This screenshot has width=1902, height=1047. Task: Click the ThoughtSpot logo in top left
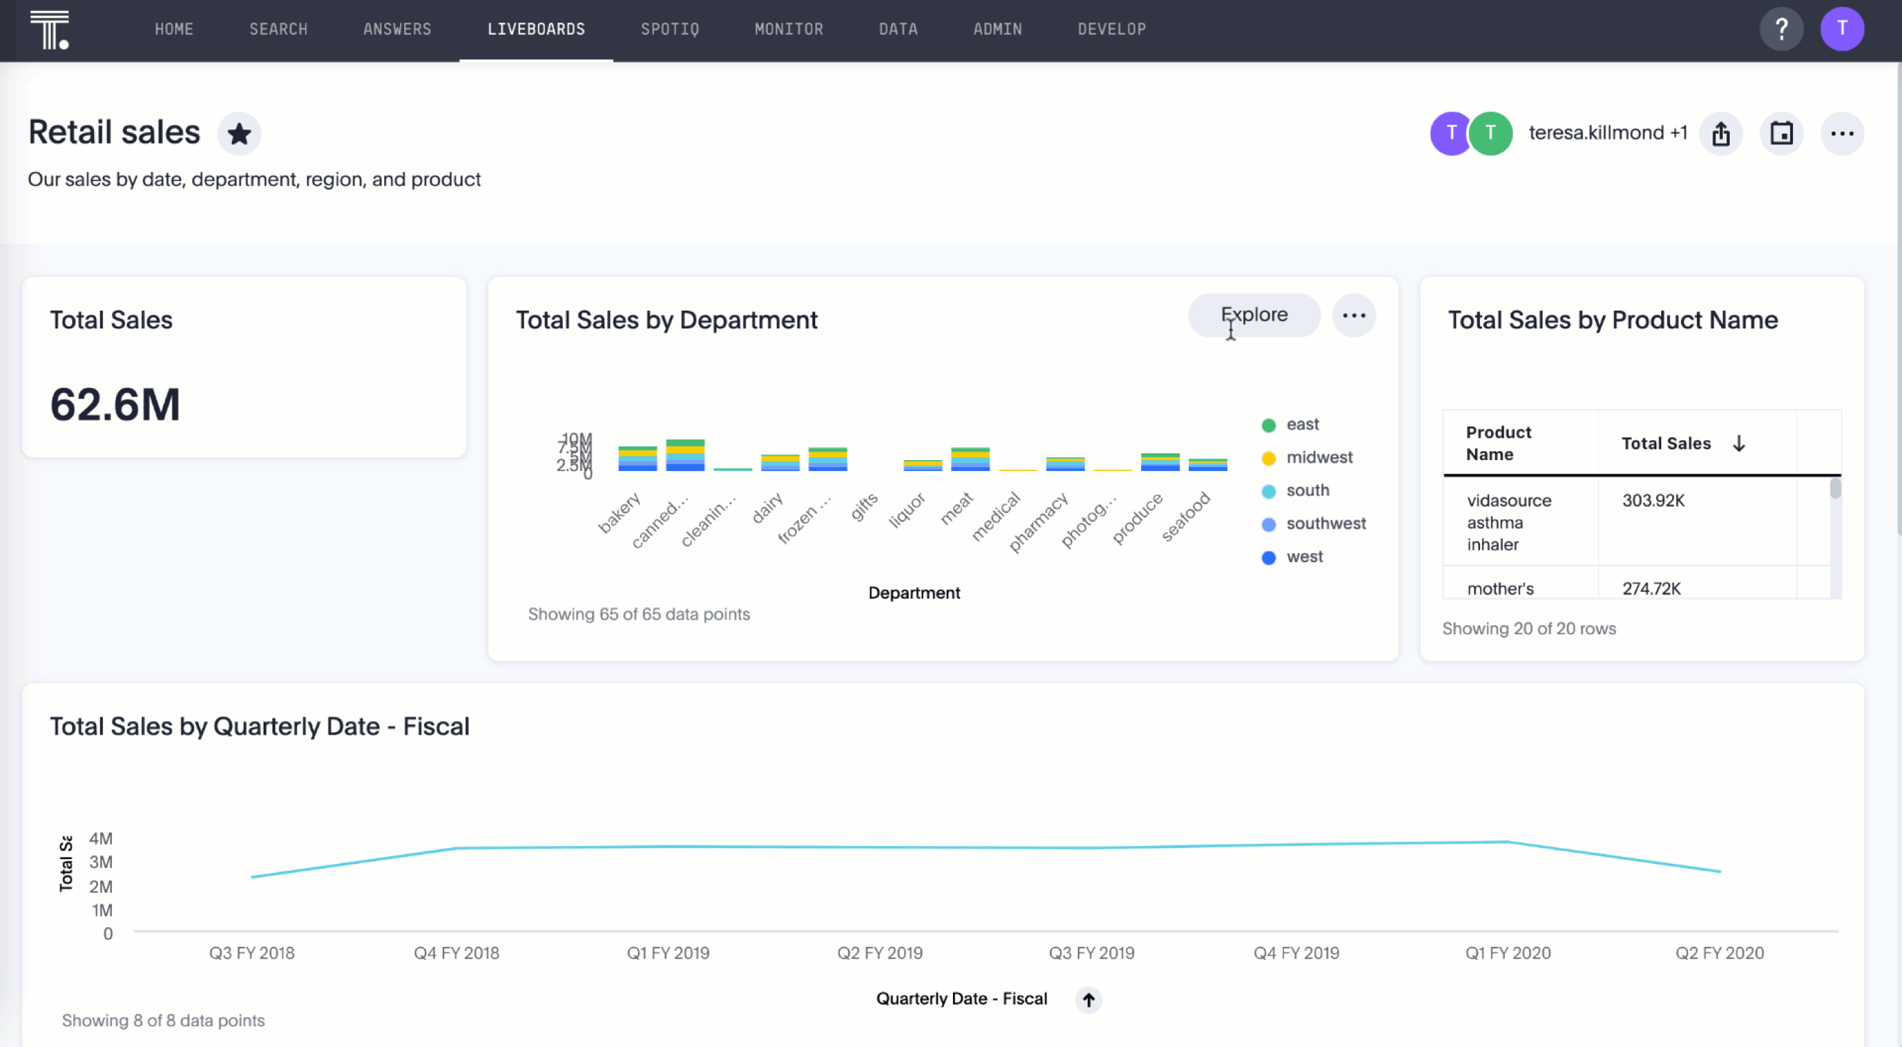(x=51, y=29)
